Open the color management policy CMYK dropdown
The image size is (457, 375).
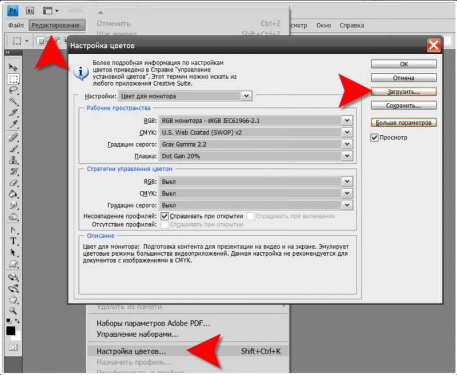pos(255,193)
